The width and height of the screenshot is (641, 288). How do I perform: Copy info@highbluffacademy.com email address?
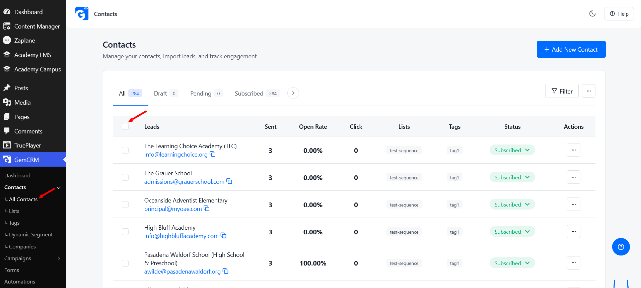pyautogui.click(x=224, y=236)
